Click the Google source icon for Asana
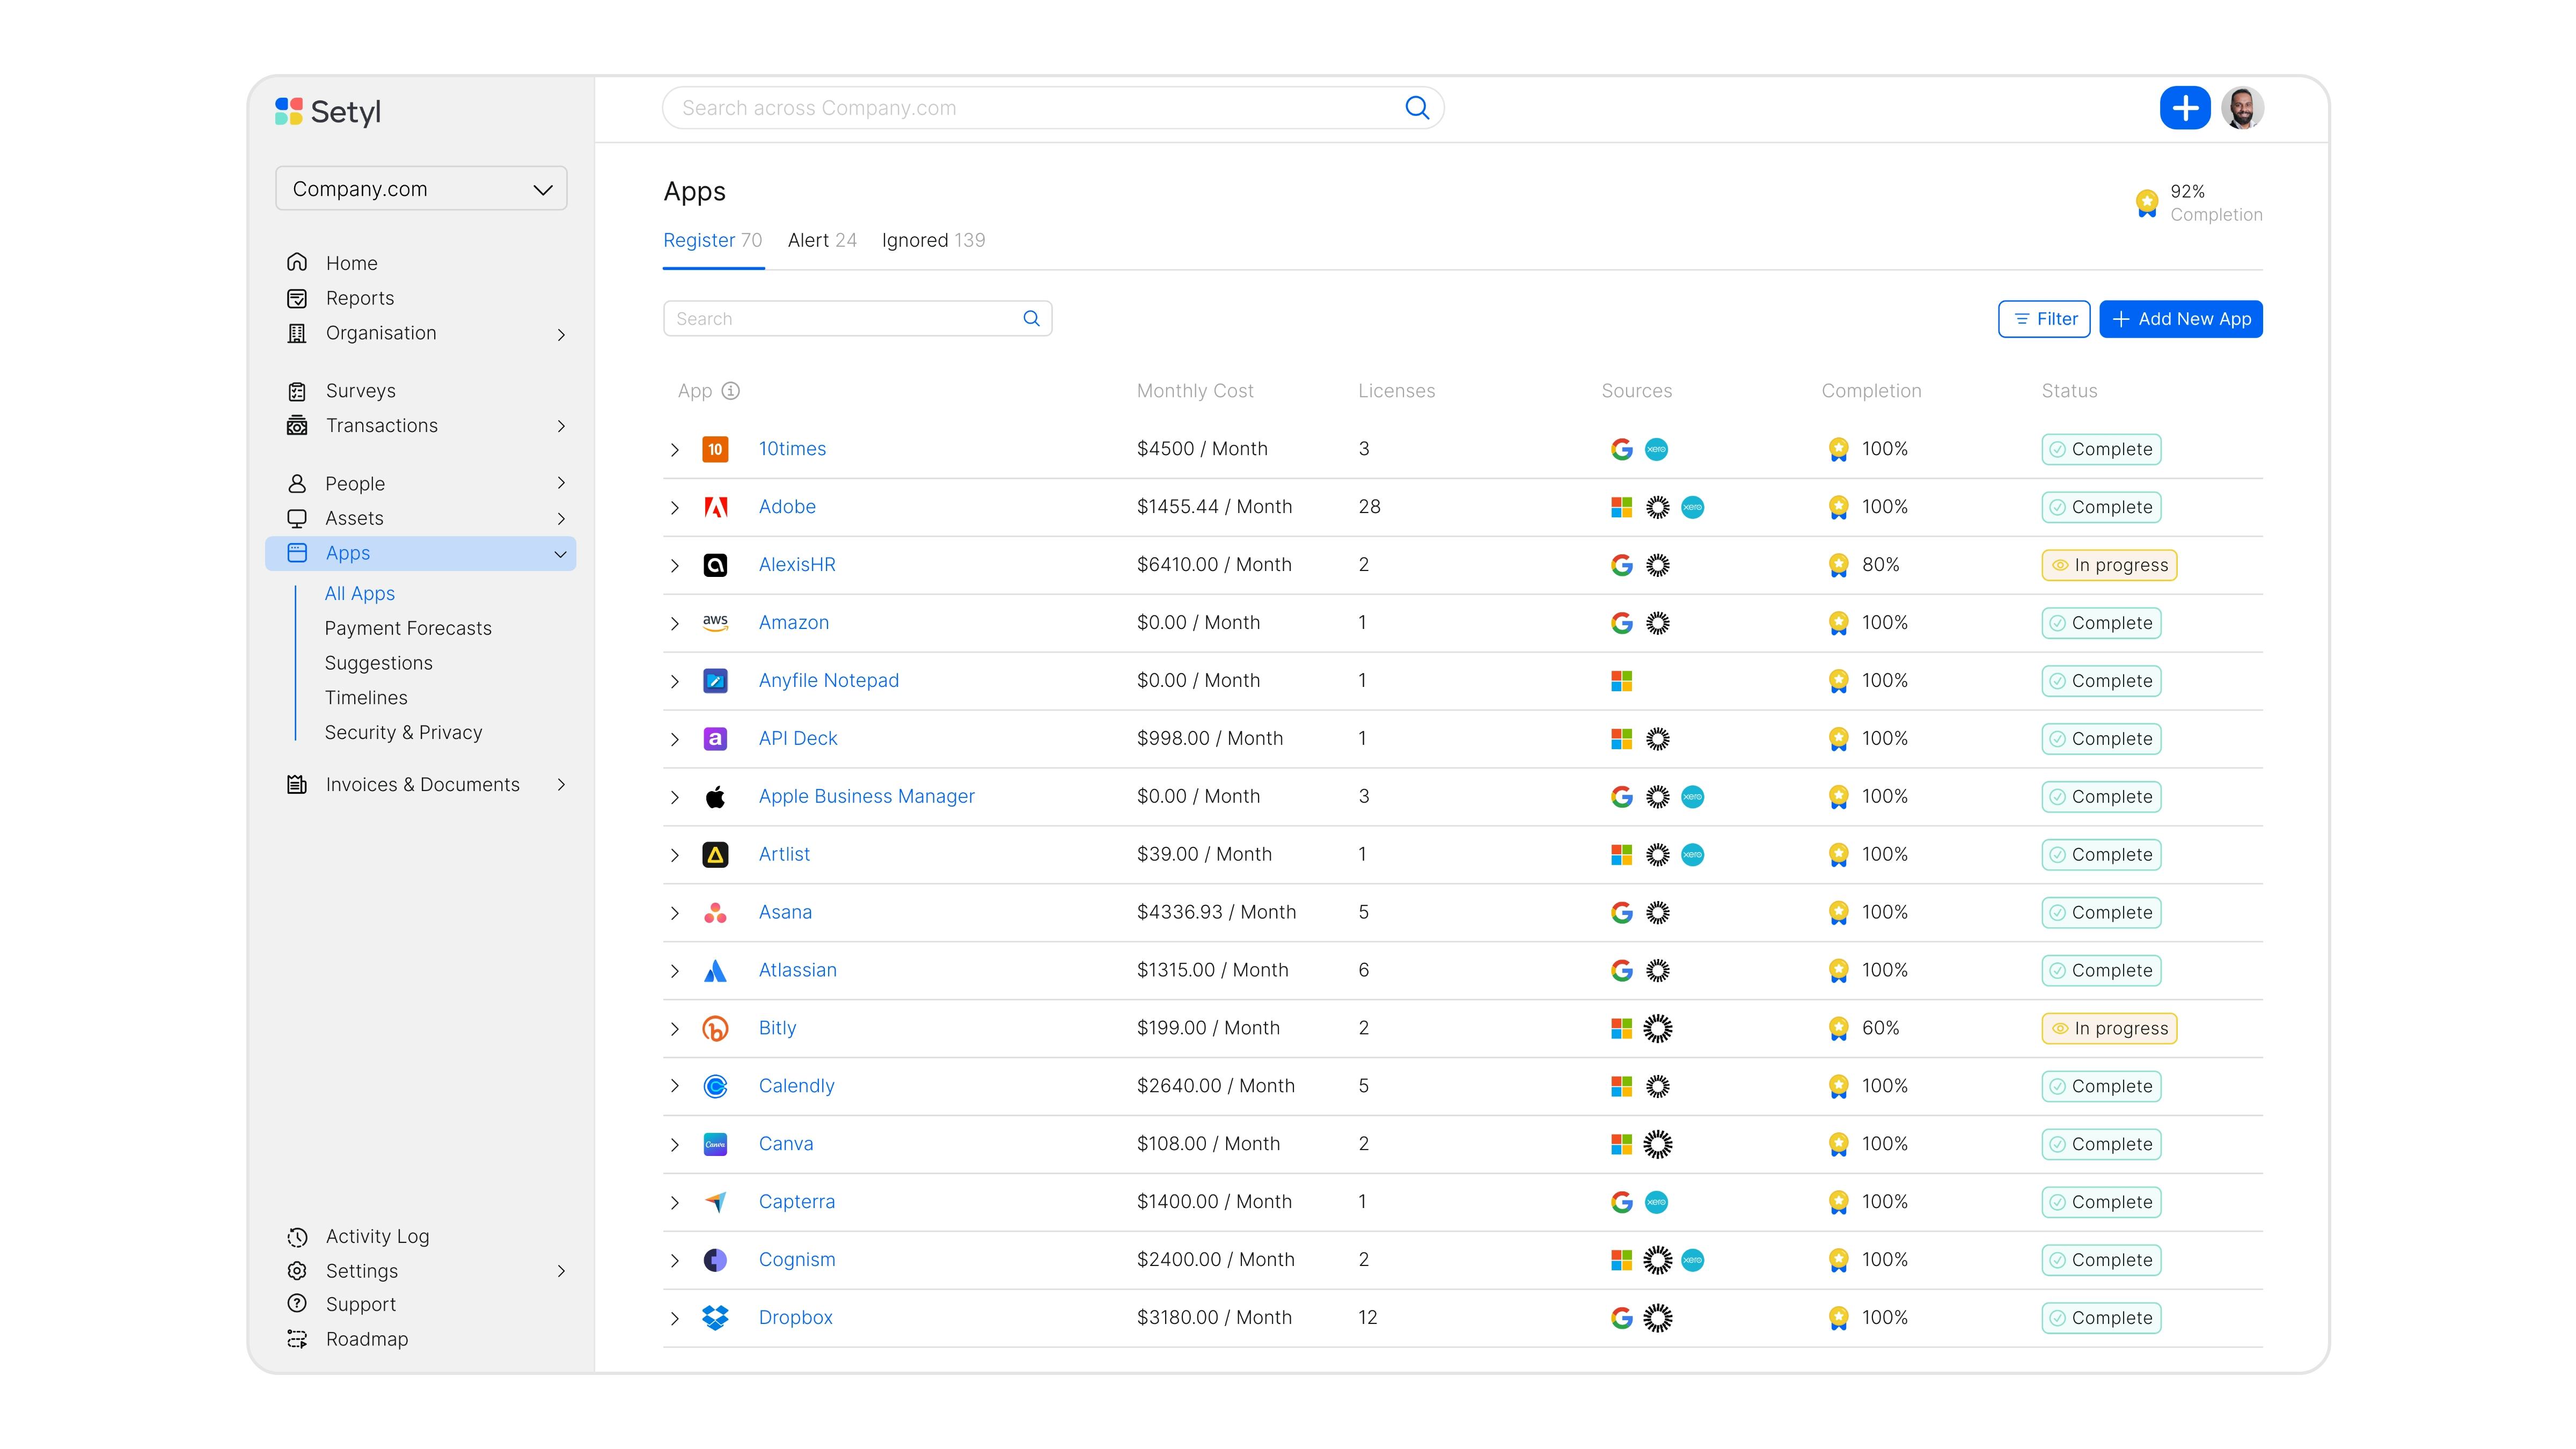This screenshot has width=2576, height=1449. (x=1622, y=912)
